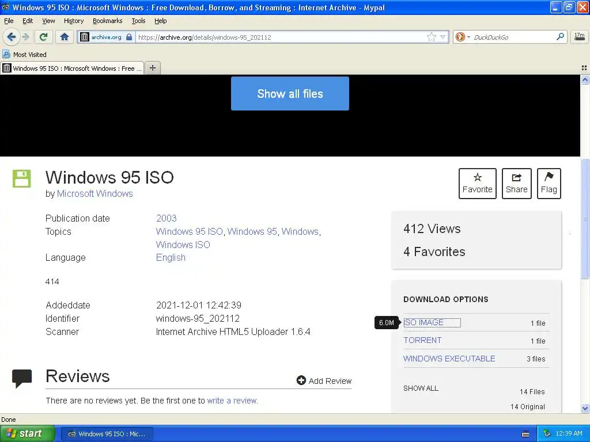Download the ISO IMAGE option

423,322
